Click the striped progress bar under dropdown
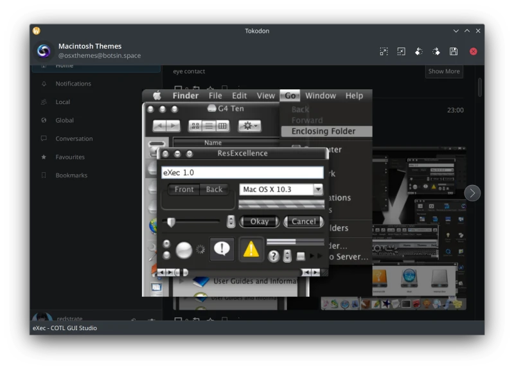This screenshot has height=370, width=514. point(281,204)
